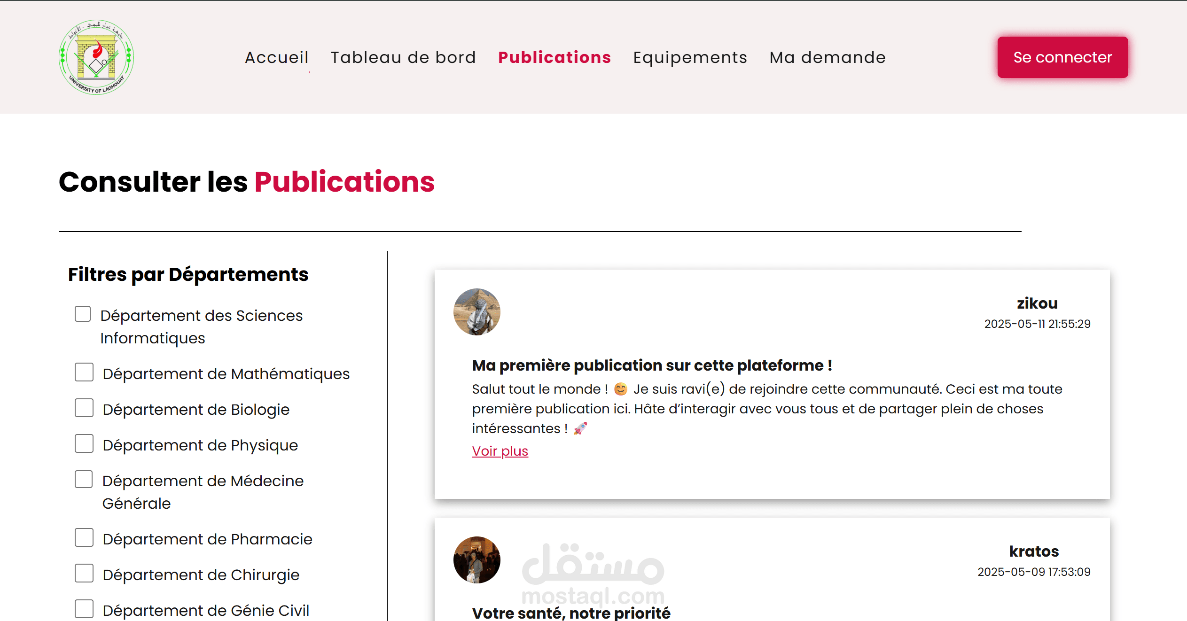Tick Département de Génie Civil checkbox
1187x621 pixels.
point(84,609)
